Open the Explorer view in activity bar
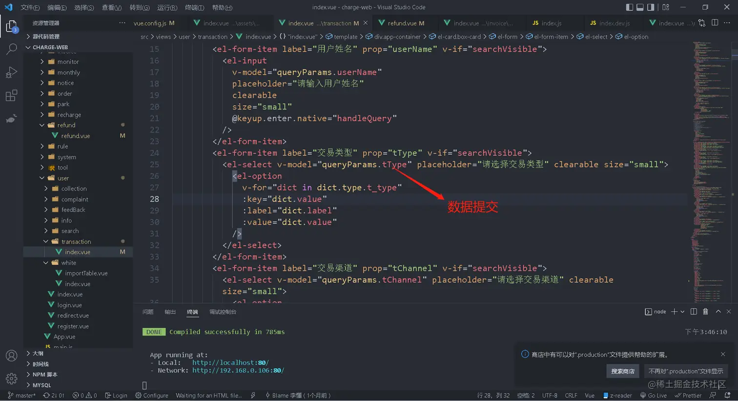This screenshot has width=738, height=401. click(x=11, y=26)
